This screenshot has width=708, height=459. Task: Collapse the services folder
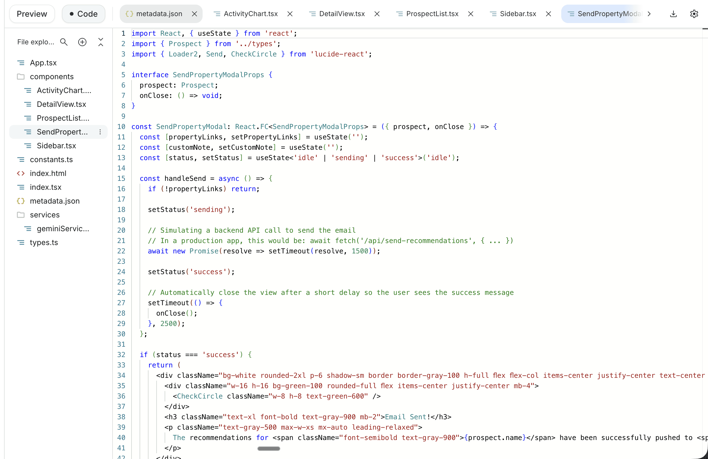coord(45,215)
